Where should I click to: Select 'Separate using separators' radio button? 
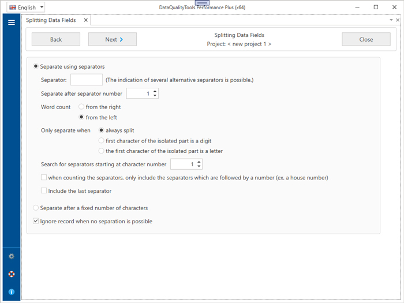[36, 66]
